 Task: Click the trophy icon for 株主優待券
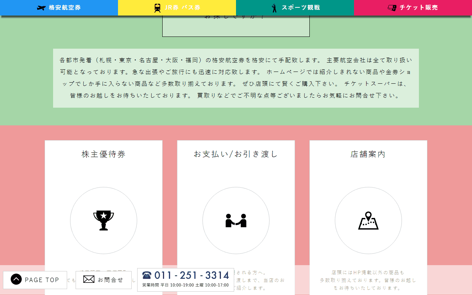[x=104, y=221]
